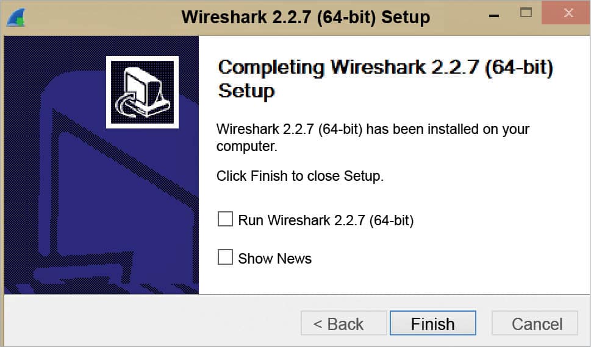Close the setup window with the X
This screenshot has height=347, width=591.
tap(568, 13)
